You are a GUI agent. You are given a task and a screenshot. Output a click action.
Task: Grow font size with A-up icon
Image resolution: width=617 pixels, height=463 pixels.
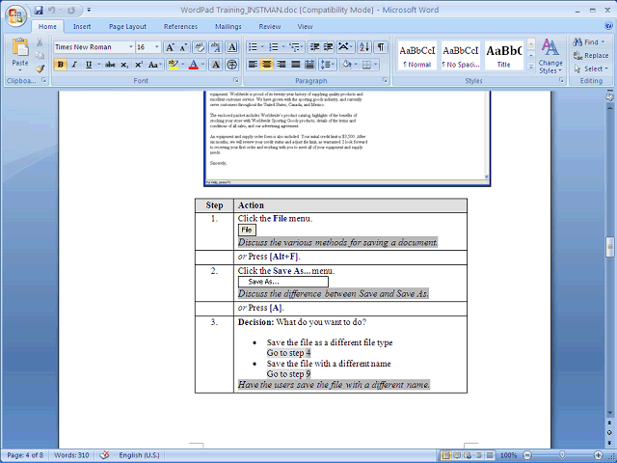(170, 47)
